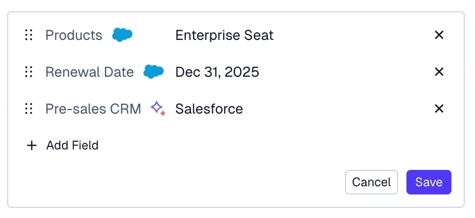This screenshot has height=218, width=475.
Task: Edit the Enterprise Seat value
Action: tap(224, 35)
